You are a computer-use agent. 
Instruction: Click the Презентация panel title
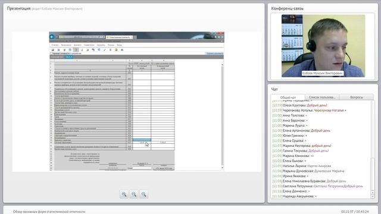point(18,8)
